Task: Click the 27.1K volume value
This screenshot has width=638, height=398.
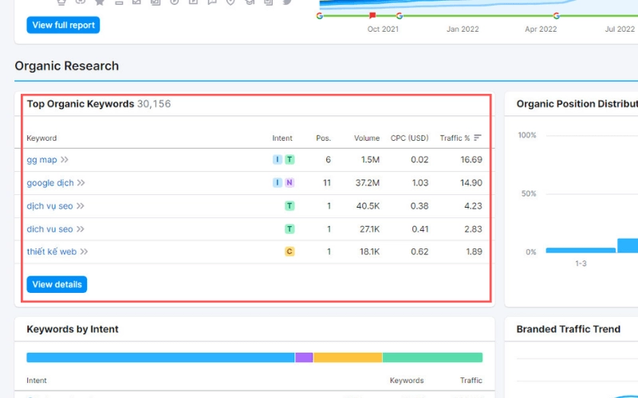Action: [369, 229]
